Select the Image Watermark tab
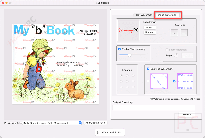The width and height of the screenshot is (205, 138). [167, 15]
